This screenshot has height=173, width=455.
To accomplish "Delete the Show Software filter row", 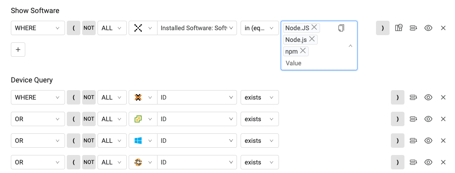I will pyautogui.click(x=443, y=28).
